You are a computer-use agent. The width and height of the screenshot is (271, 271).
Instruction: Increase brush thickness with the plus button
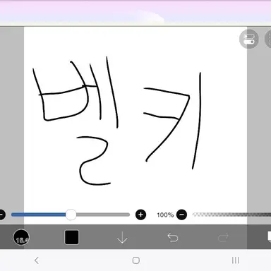(x=140, y=215)
